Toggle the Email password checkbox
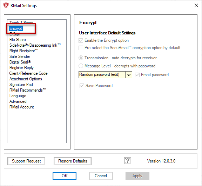Image resolution: width=202 pixels, height=186 pixels. [137, 75]
